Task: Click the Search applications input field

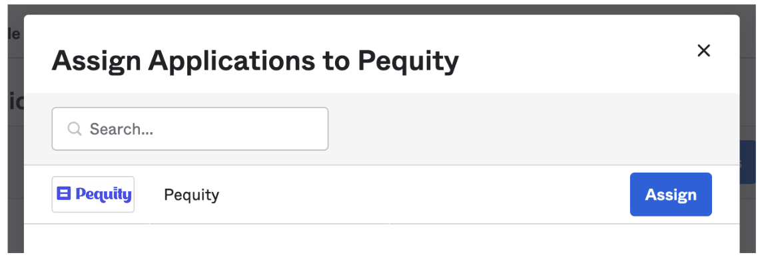Action: (190, 129)
